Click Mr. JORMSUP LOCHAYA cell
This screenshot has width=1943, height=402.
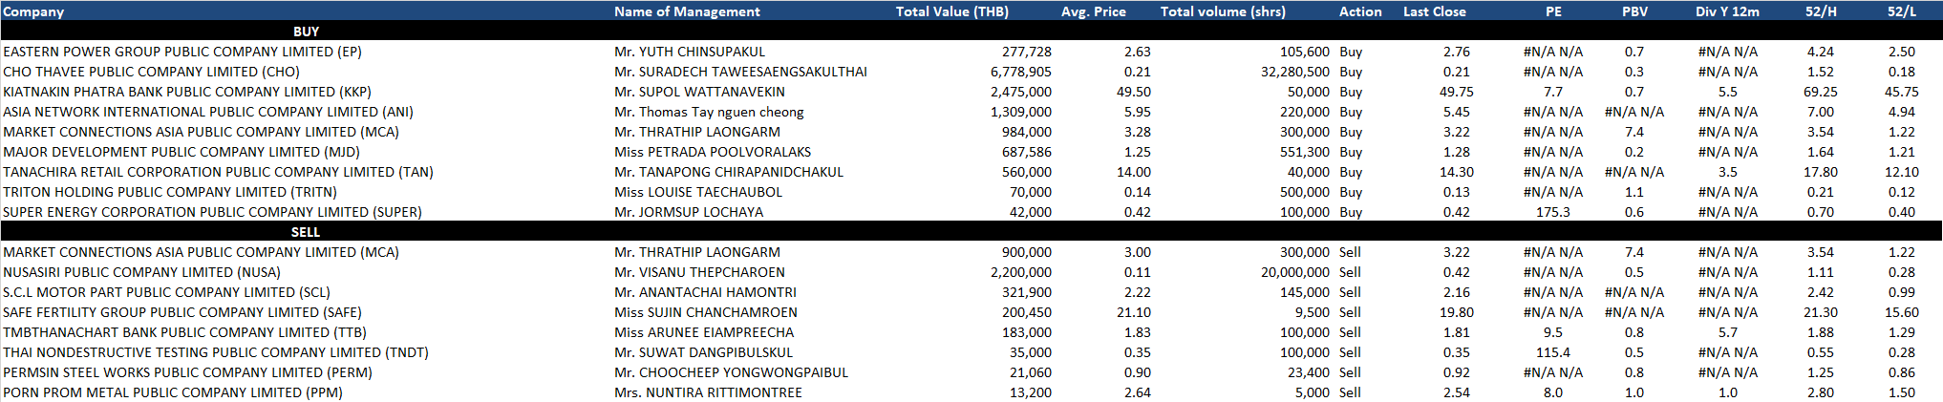coord(689,212)
